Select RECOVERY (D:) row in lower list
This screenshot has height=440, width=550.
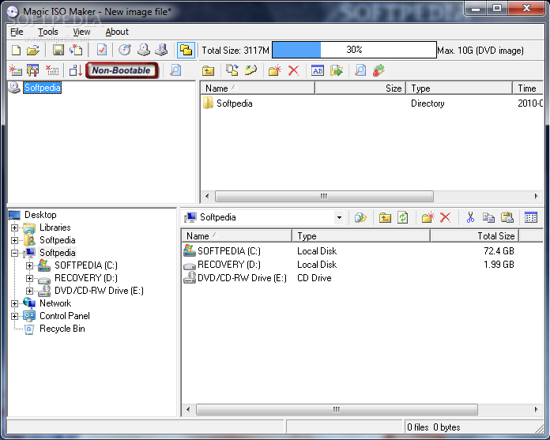(x=349, y=265)
